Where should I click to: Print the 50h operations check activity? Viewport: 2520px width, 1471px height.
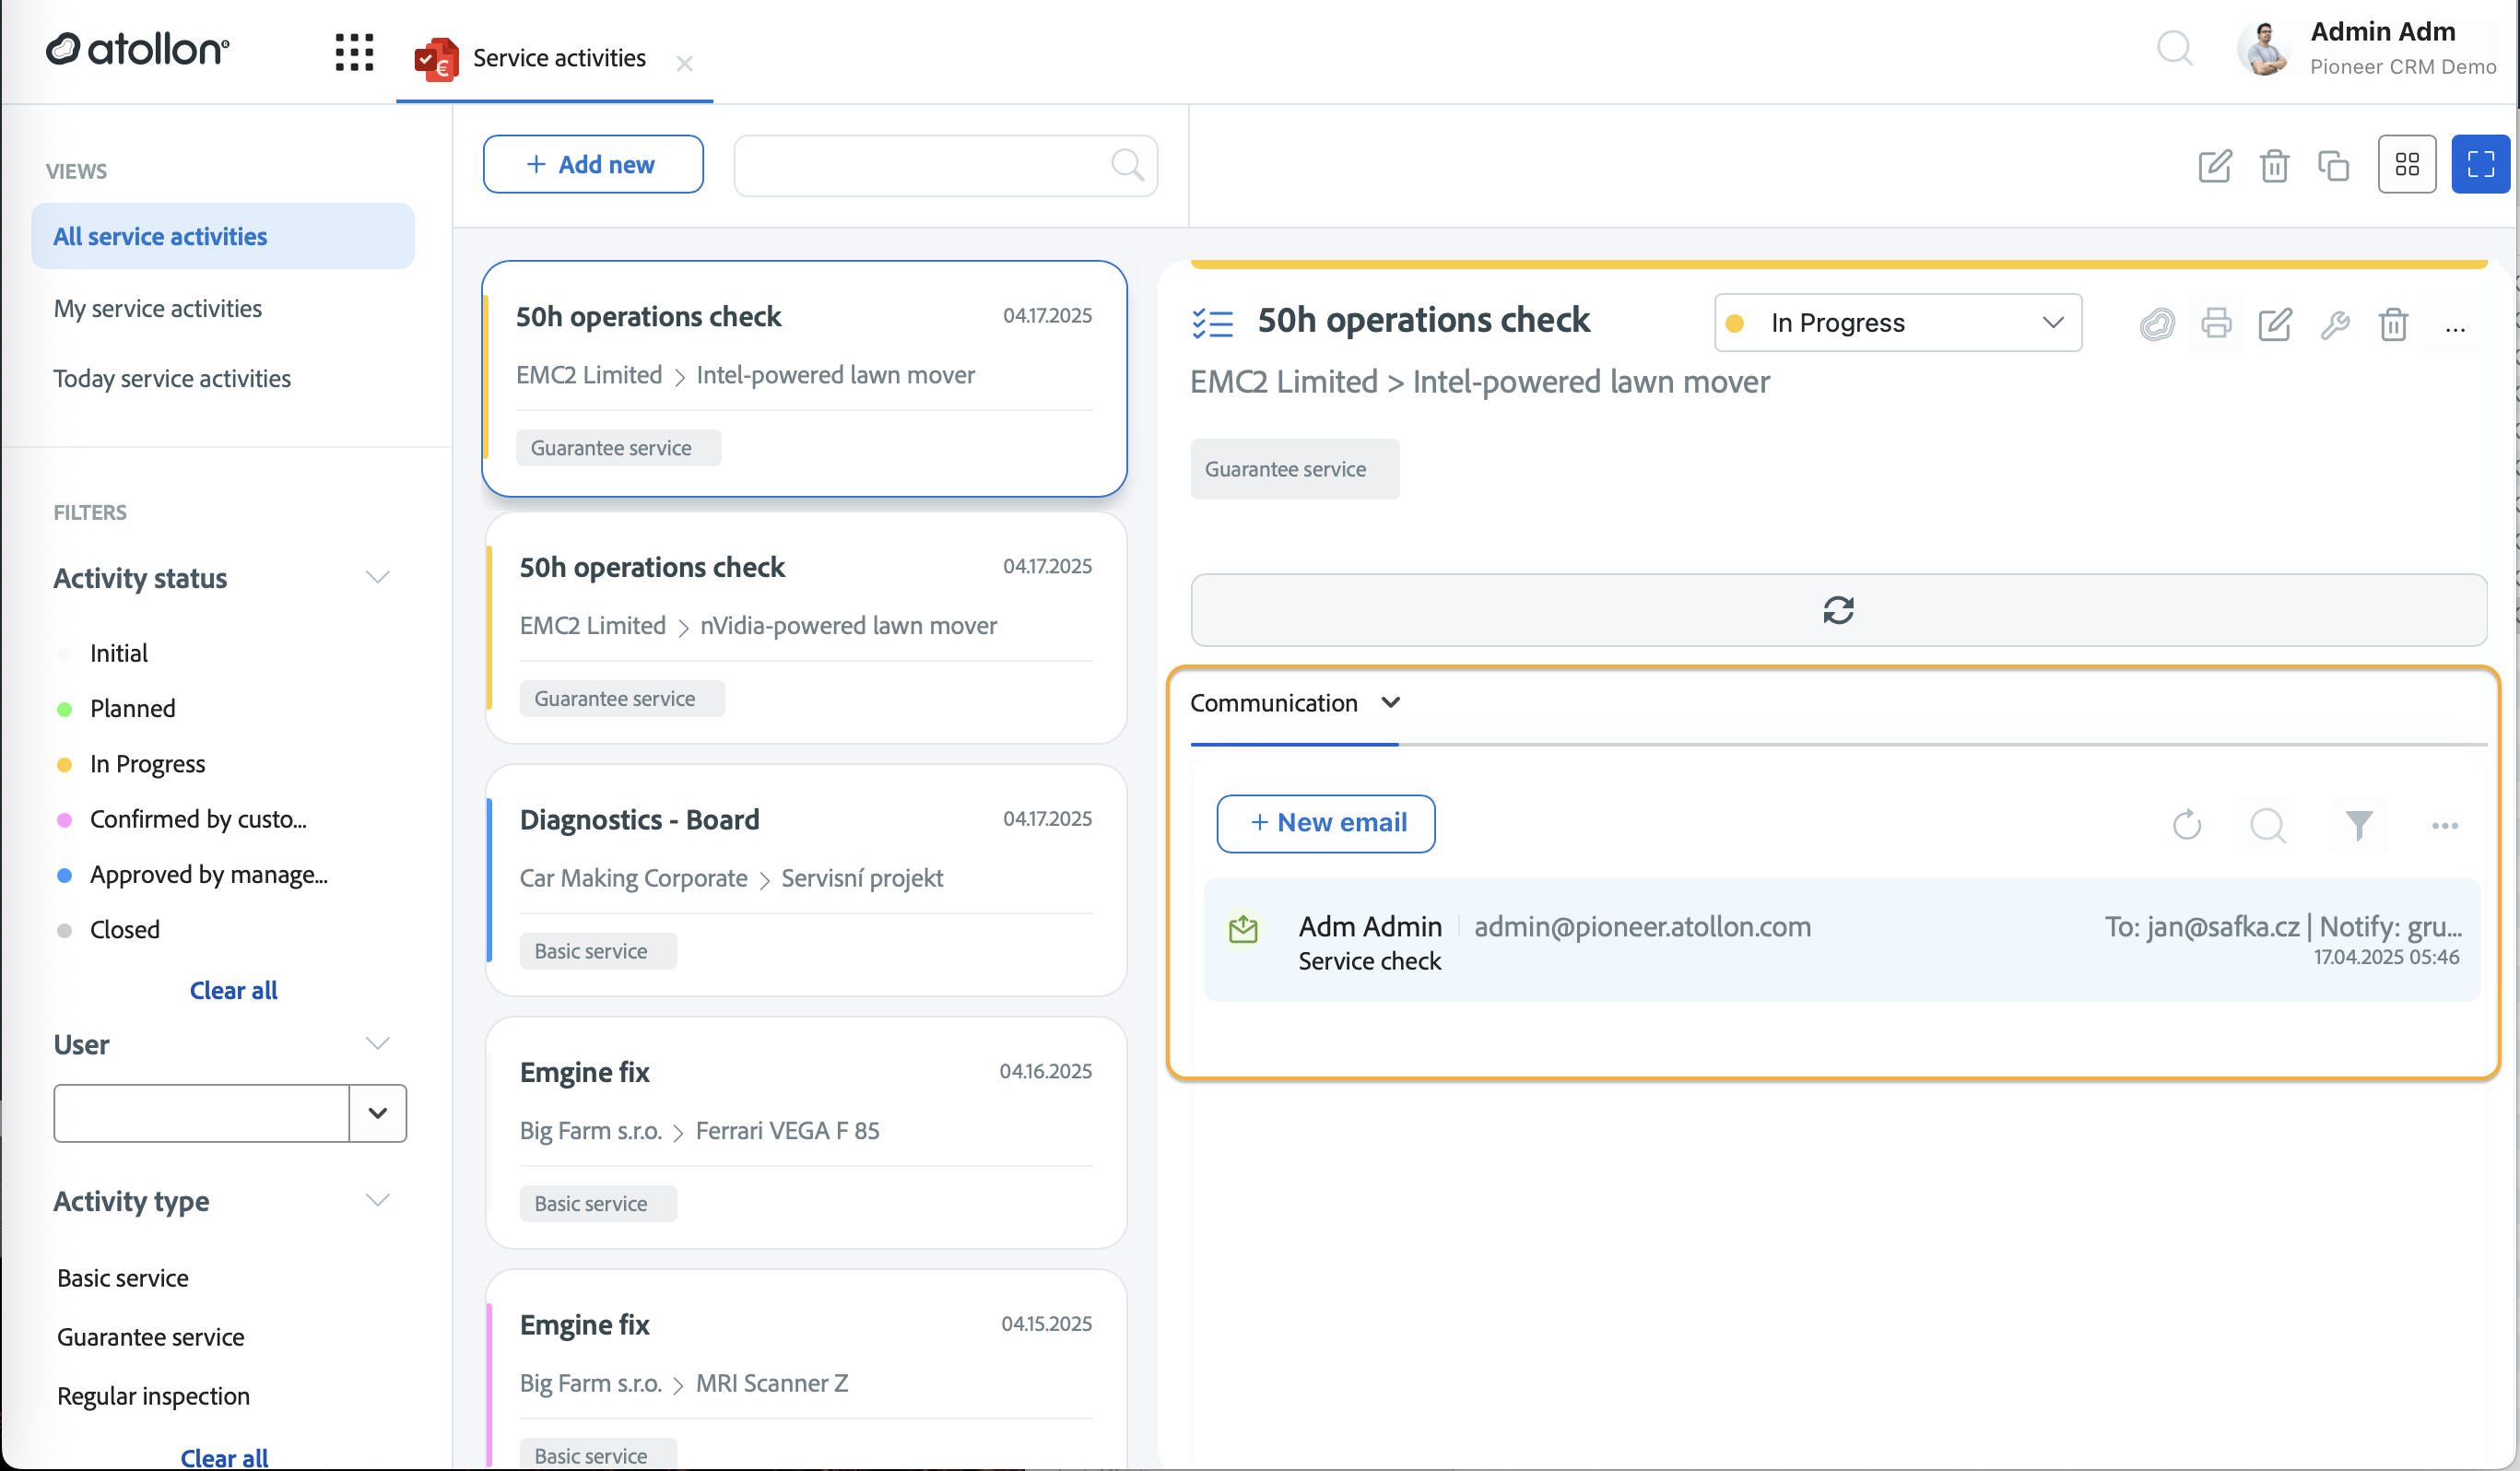coord(2216,324)
